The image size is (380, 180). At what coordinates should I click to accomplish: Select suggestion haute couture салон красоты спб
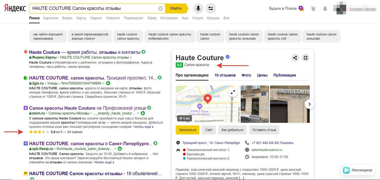click(282, 36)
